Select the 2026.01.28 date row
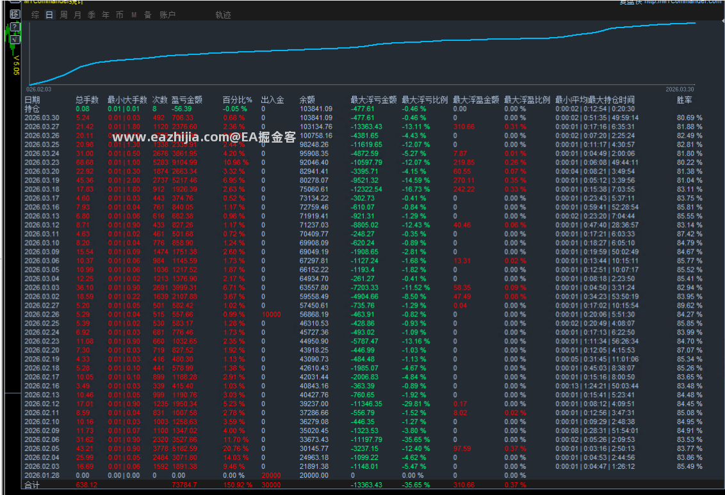 tap(363, 476)
